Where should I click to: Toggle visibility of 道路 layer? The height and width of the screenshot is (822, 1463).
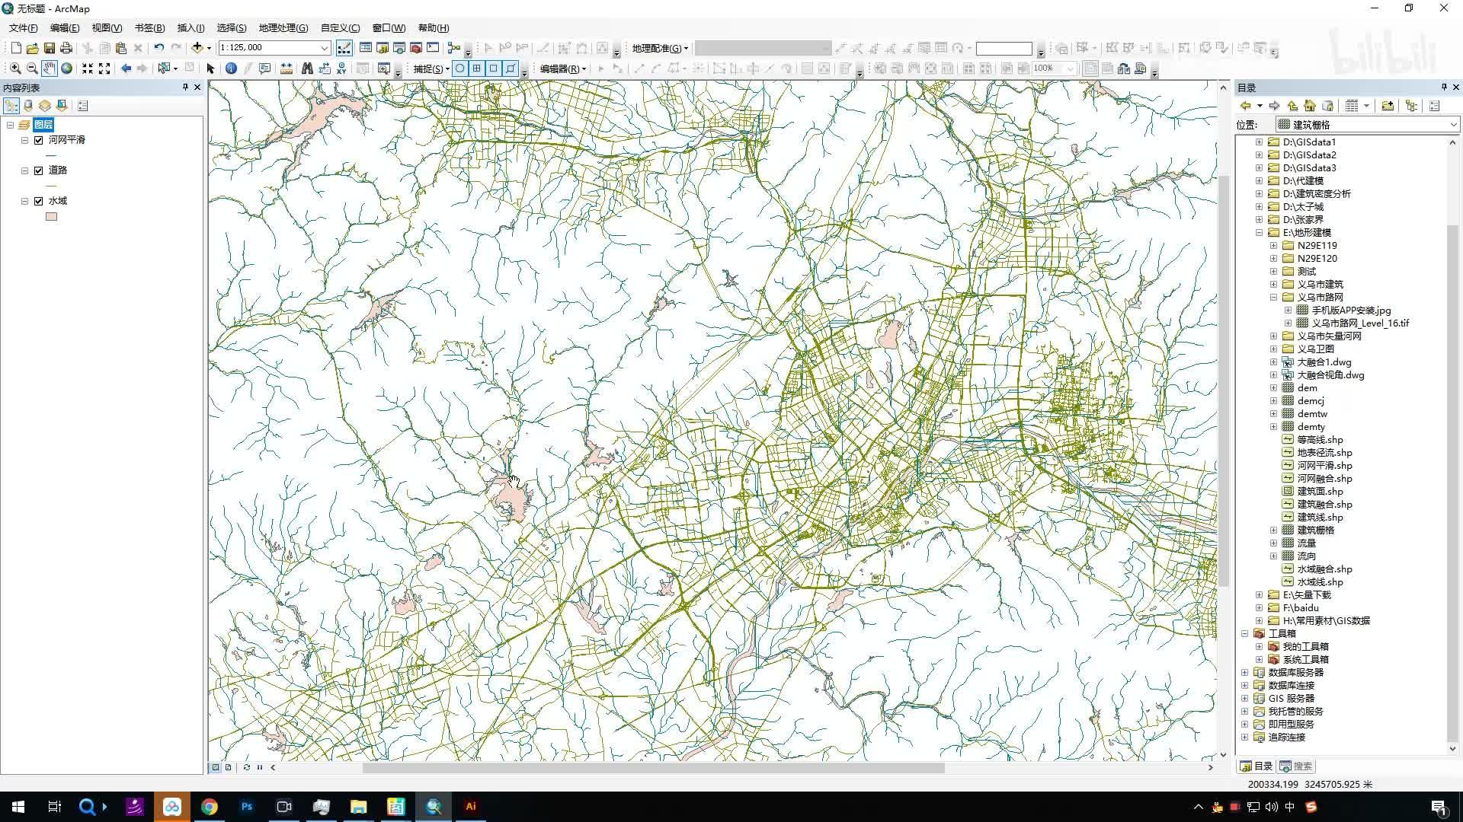(39, 170)
